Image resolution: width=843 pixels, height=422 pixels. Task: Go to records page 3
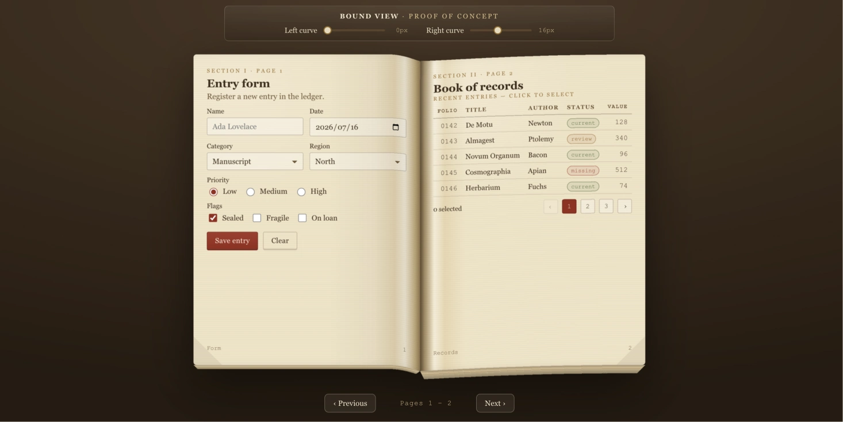tap(606, 206)
